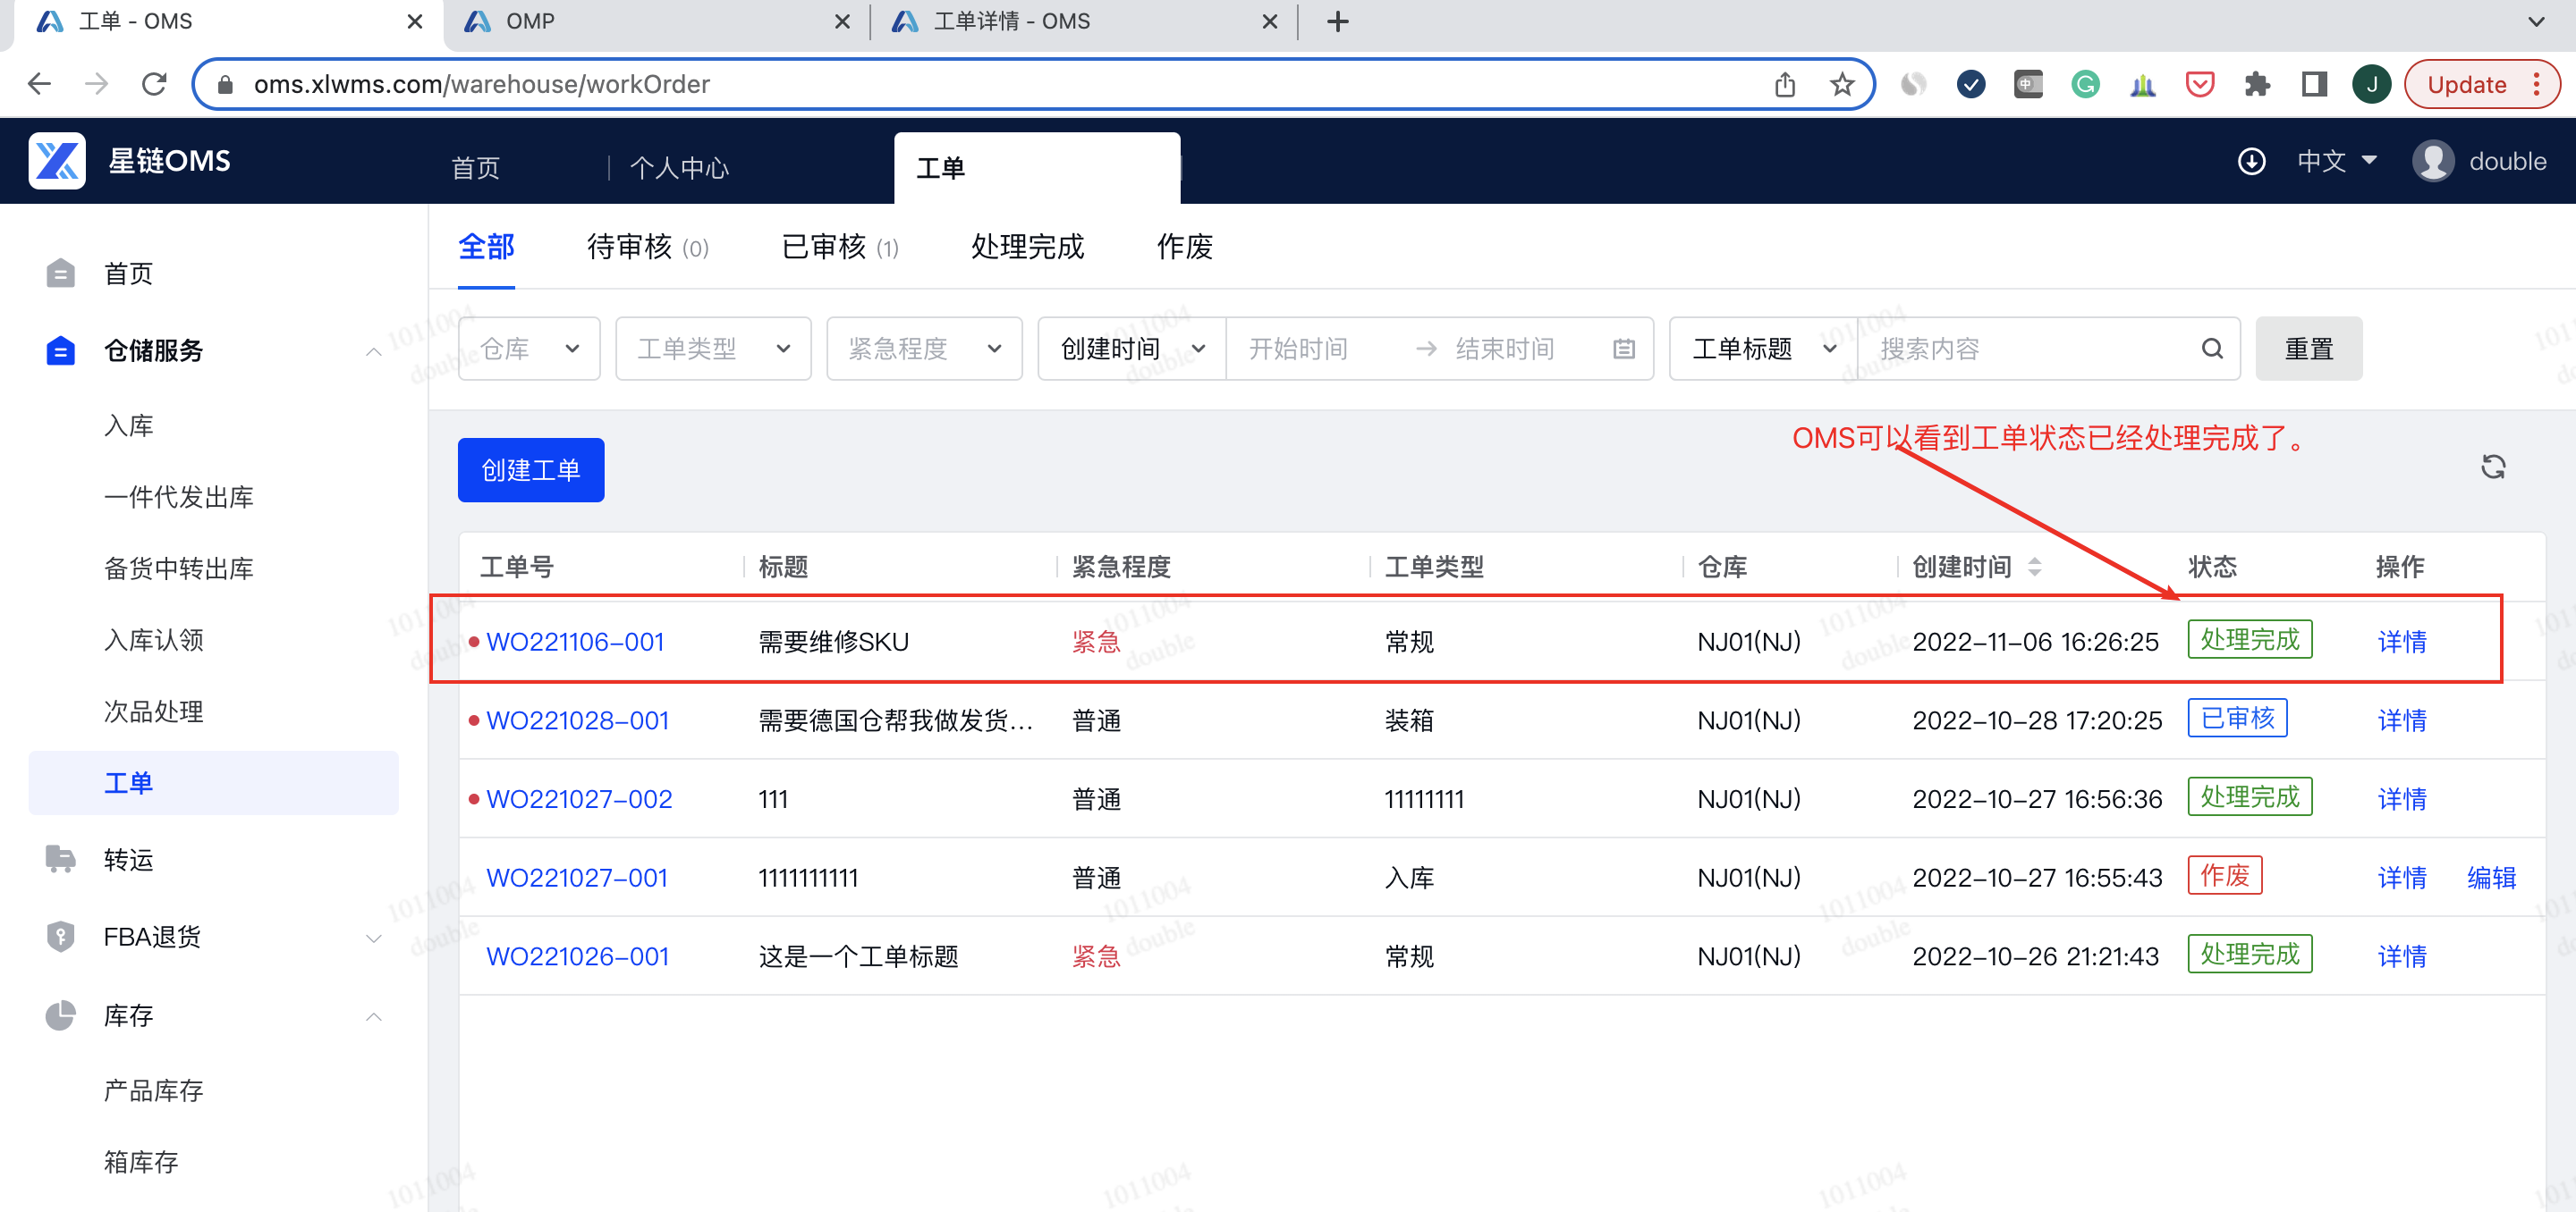Open the browser extensions puzzle icon

tap(2257, 84)
